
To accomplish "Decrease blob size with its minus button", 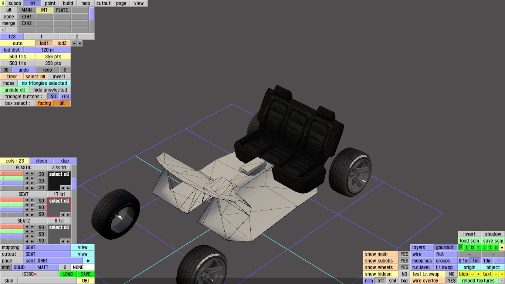I will (472, 274).
